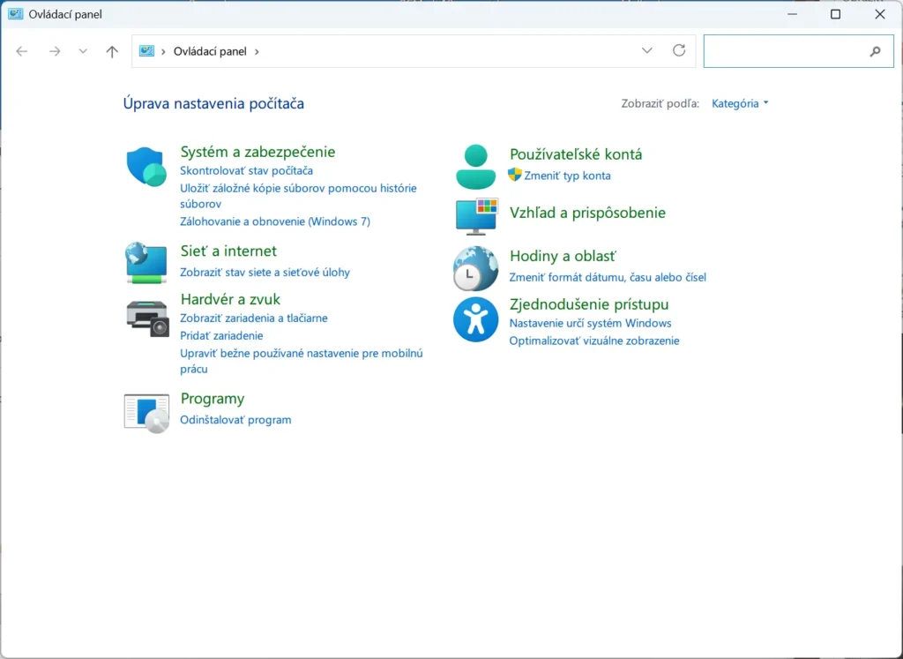Click the Hodiny a oblasť clock icon
This screenshot has height=659, width=903.
475,266
